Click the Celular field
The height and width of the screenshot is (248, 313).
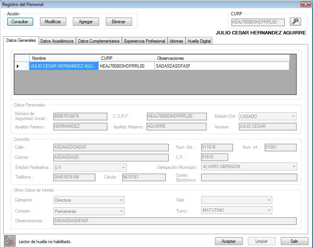pos(144,177)
